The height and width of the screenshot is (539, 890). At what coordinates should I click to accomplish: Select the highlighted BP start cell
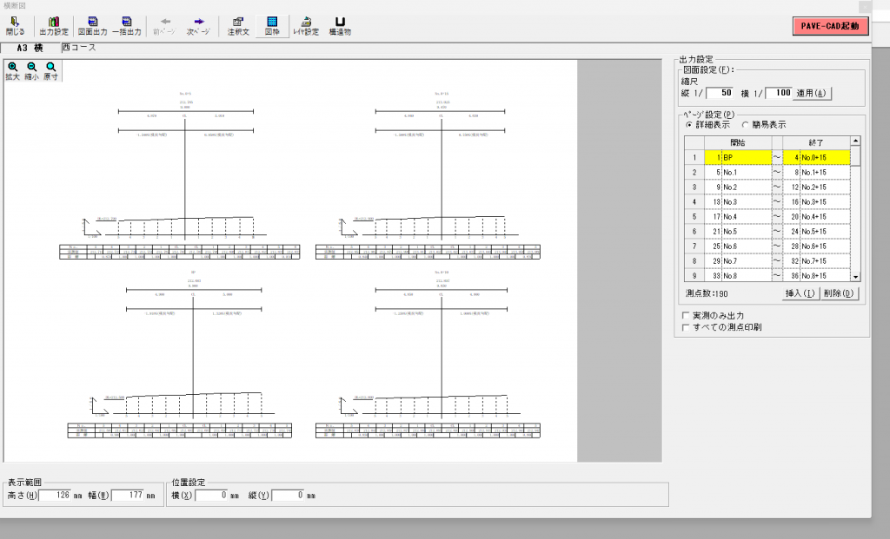(x=738, y=158)
